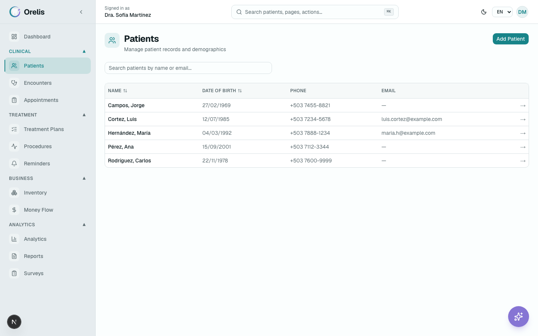This screenshot has width=538, height=336.
Task: Open Appointments menu item
Action: click(48, 100)
